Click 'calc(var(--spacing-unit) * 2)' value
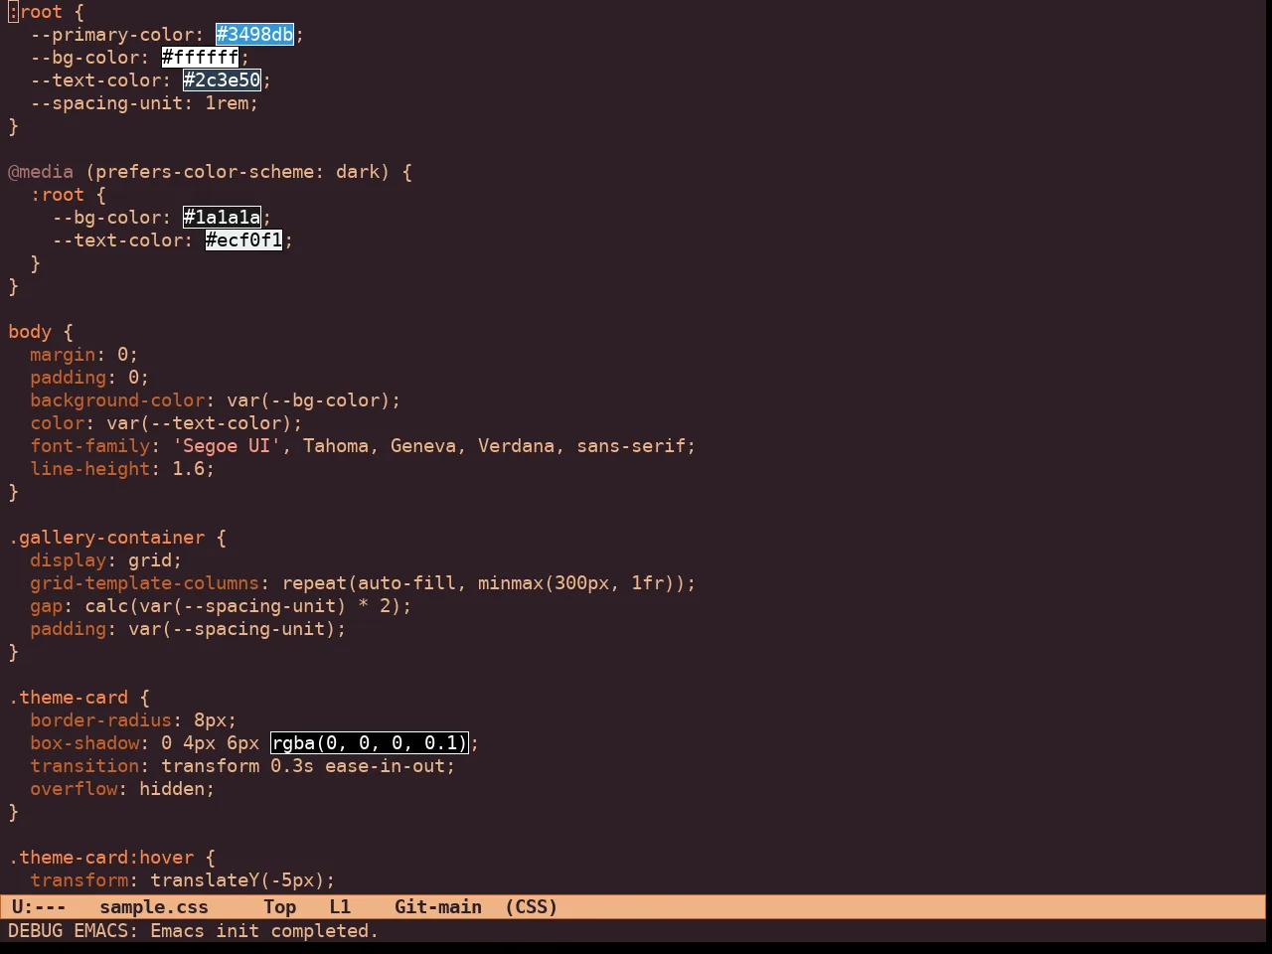Viewport: 1272px width, 954px height. [242, 605]
